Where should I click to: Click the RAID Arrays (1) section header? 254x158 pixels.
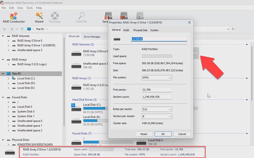pos(82,78)
